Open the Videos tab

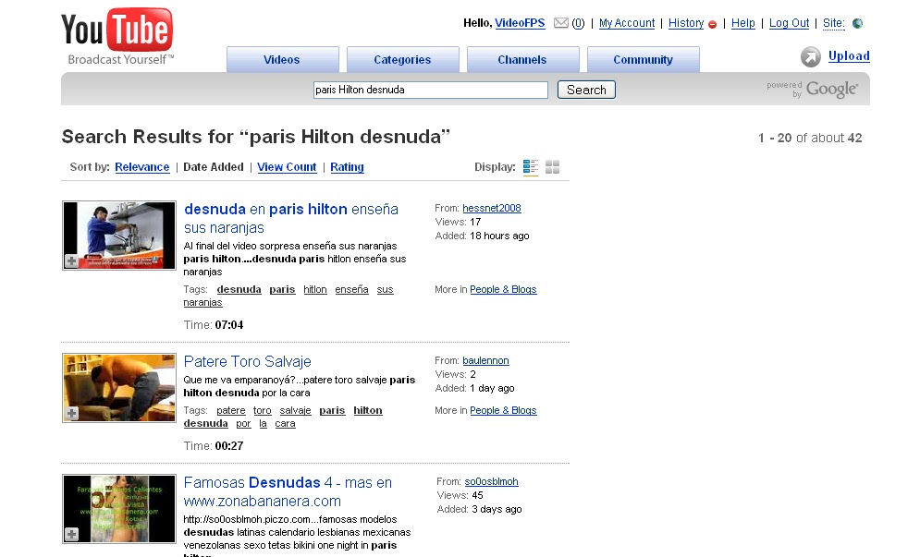[282, 59]
